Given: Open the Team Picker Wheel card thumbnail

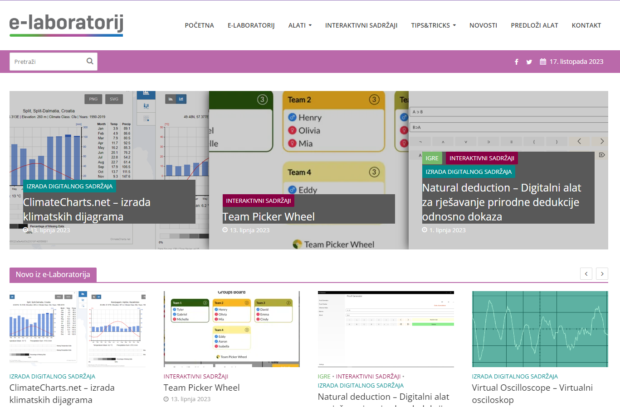Looking at the screenshot, I should (x=232, y=329).
